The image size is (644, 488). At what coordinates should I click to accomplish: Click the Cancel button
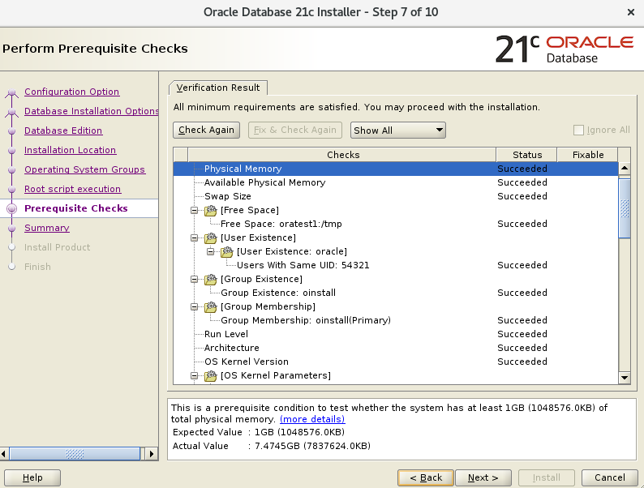pyautogui.click(x=609, y=477)
